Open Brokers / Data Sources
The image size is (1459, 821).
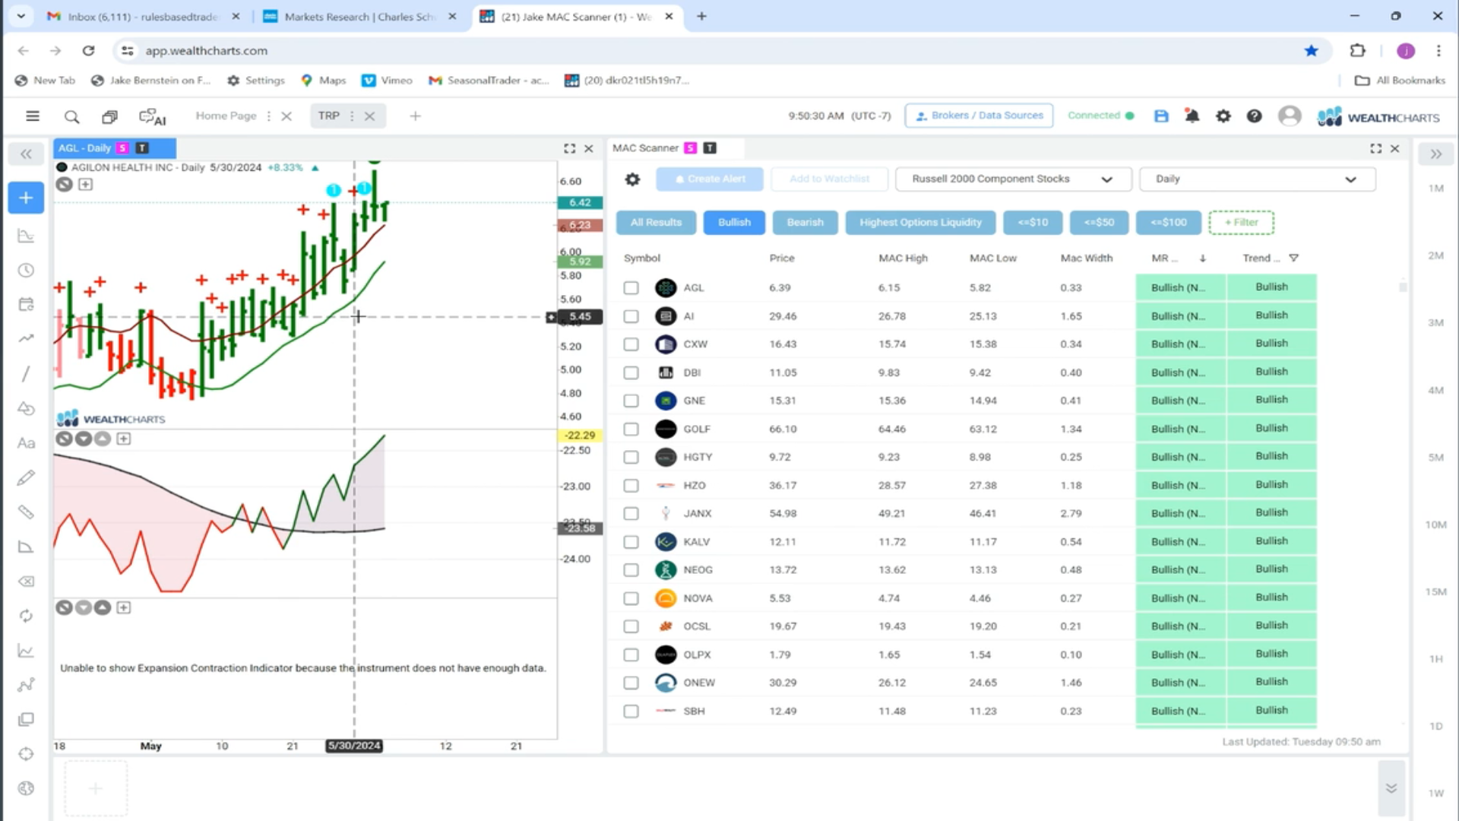979,116
